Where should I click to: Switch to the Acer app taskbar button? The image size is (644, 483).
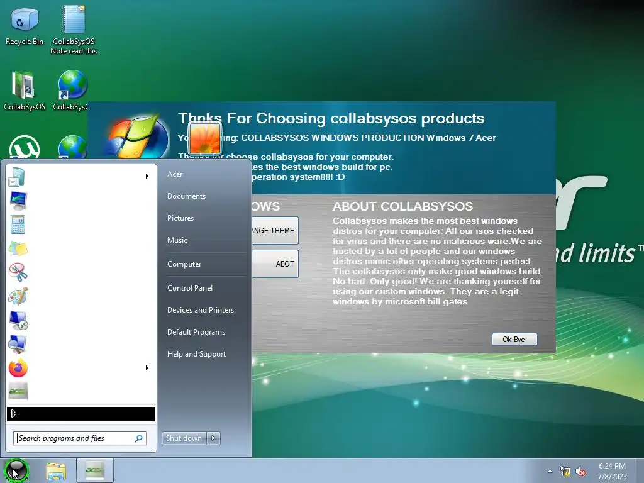[x=94, y=470]
